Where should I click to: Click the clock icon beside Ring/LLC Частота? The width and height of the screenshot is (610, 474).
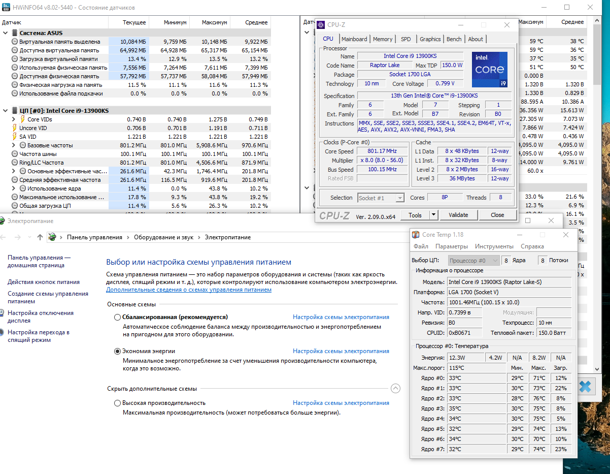(x=15, y=163)
